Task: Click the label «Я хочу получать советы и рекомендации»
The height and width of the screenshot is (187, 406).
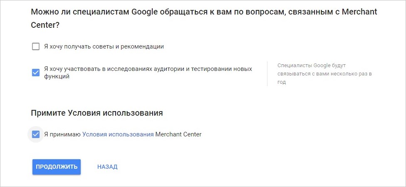Action: pyautogui.click(x=104, y=46)
